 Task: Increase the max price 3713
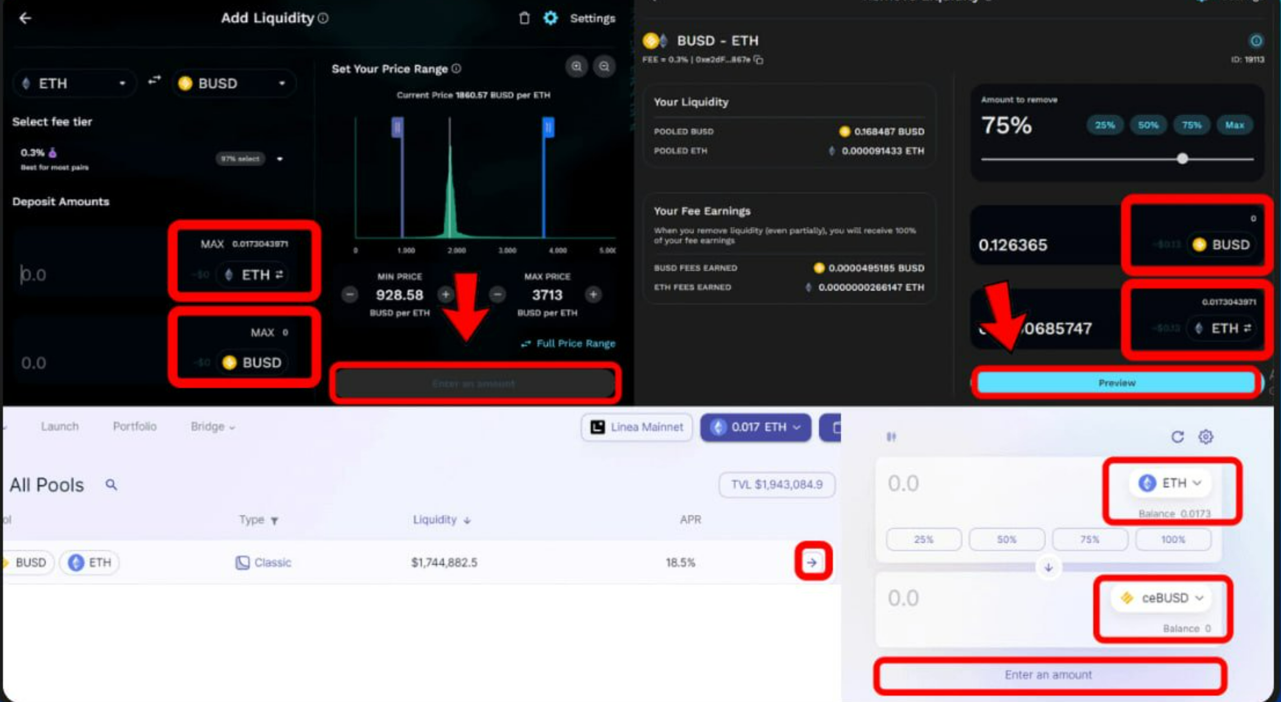click(x=593, y=294)
